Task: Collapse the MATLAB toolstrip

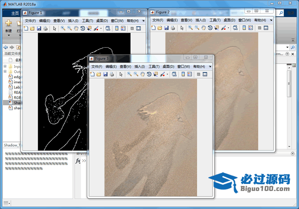Action: [293, 40]
